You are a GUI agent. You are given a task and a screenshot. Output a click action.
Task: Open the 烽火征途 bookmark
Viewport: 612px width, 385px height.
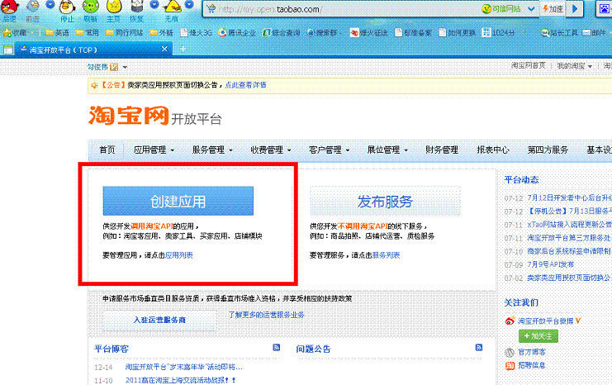369,33
